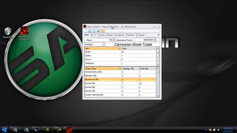Click the stats list scroll down arrow
Viewport: 237px width, 133px height.
tap(158, 65)
